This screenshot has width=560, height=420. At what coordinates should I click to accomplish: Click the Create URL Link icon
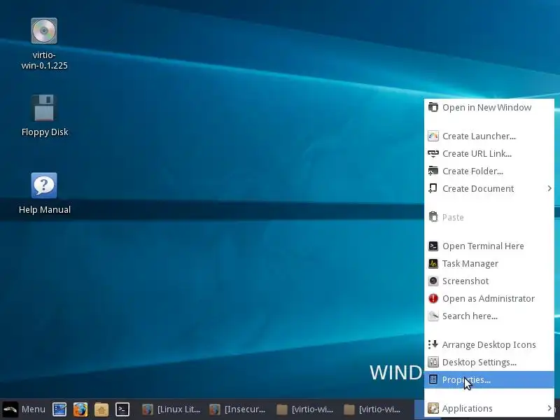tap(433, 153)
